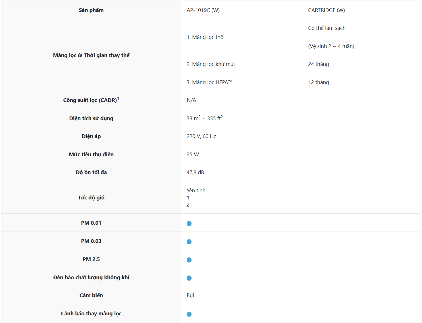This screenshot has width=422, height=323.
Task: Click the "35 W" power value
Action: pyautogui.click(x=193, y=155)
